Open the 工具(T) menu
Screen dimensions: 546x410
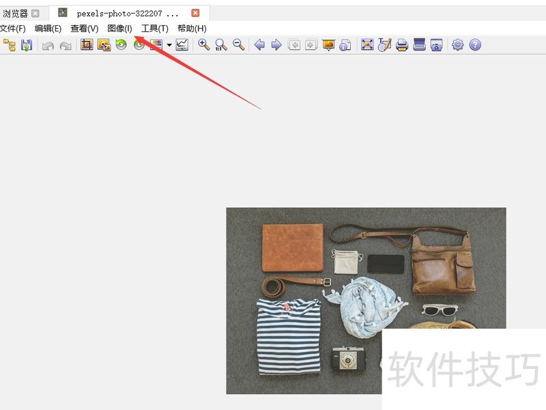pos(154,29)
